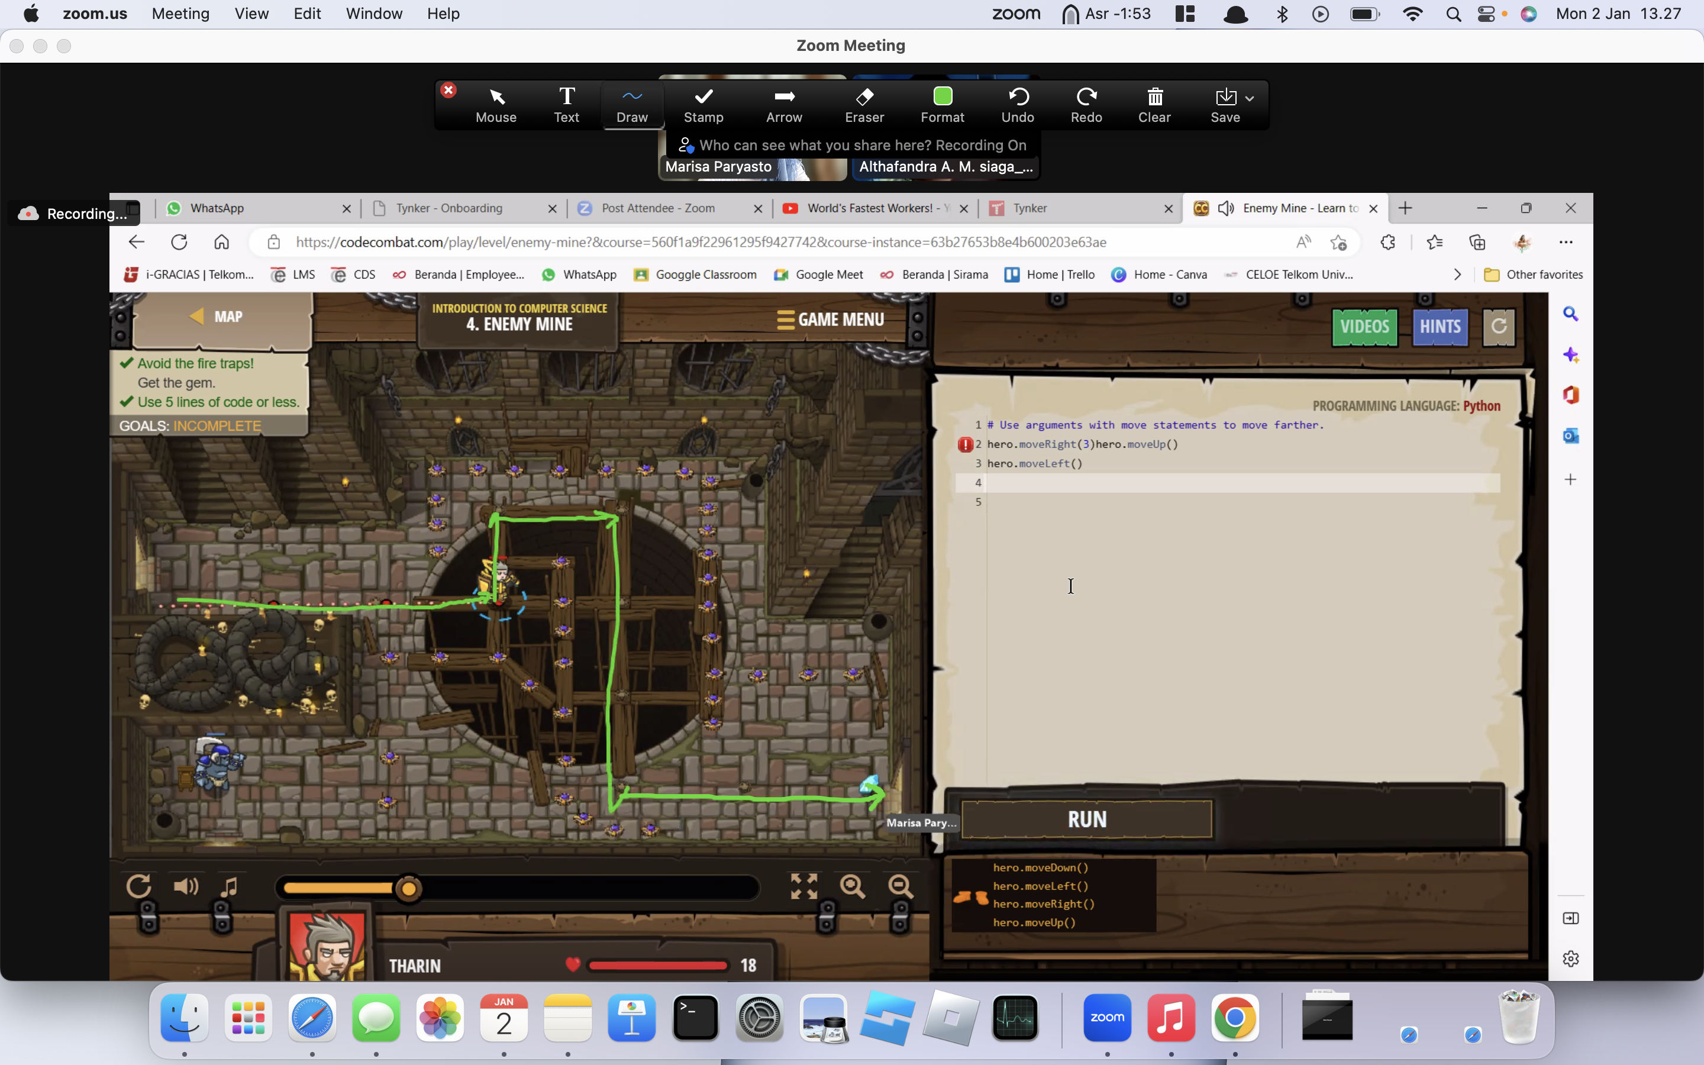This screenshot has height=1065, width=1704.
Task: Open browser settings and more menu
Action: tap(1566, 243)
